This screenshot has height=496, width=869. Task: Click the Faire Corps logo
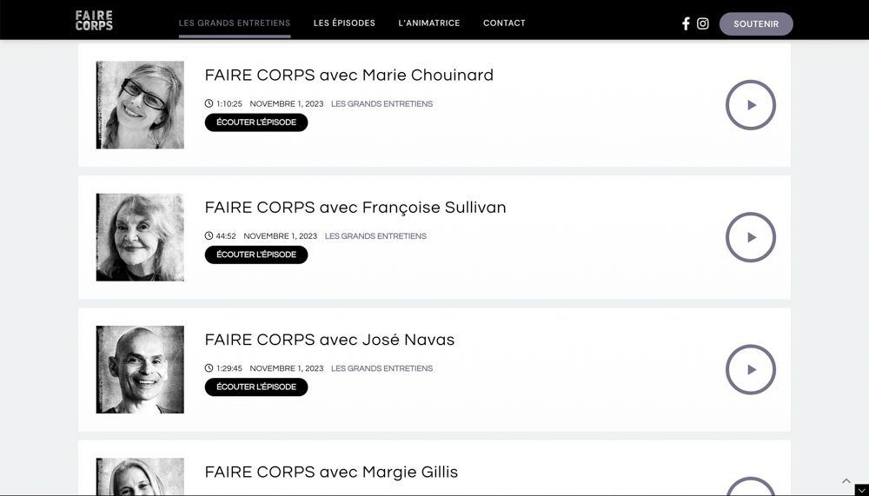(94, 21)
